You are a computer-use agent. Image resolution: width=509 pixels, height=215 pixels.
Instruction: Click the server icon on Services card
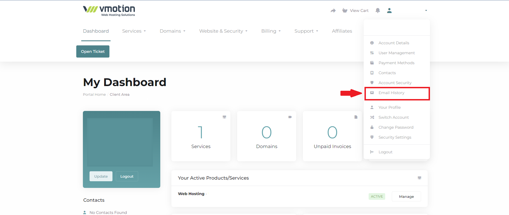pyautogui.click(x=224, y=117)
